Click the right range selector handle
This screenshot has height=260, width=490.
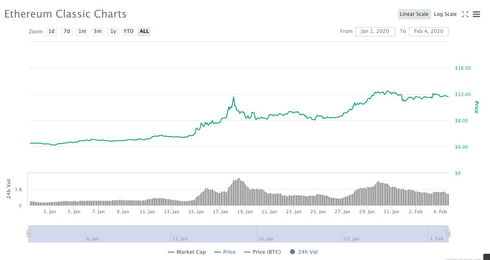pyautogui.click(x=448, y=233)
